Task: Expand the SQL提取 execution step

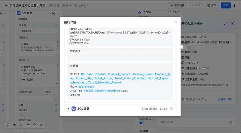Action: click(x=69, y=109)
